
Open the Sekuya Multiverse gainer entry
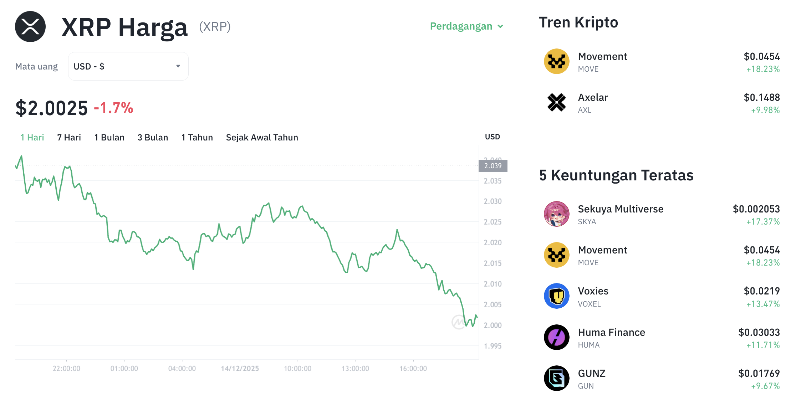coord(621,209)
